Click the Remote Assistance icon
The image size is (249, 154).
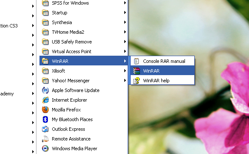click(45, 139)
